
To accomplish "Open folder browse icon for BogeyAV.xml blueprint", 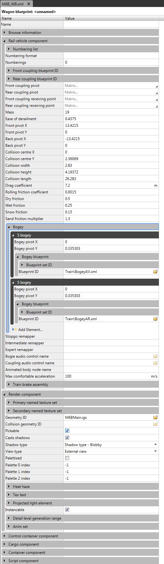I will (x=155, y=272).
